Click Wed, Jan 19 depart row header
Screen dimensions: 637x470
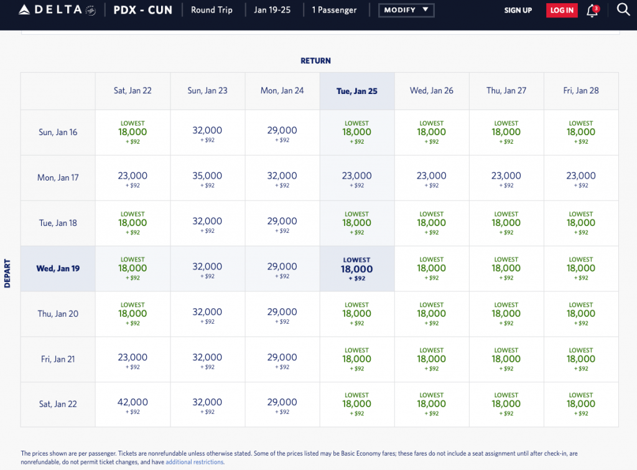tap(58, 269)
